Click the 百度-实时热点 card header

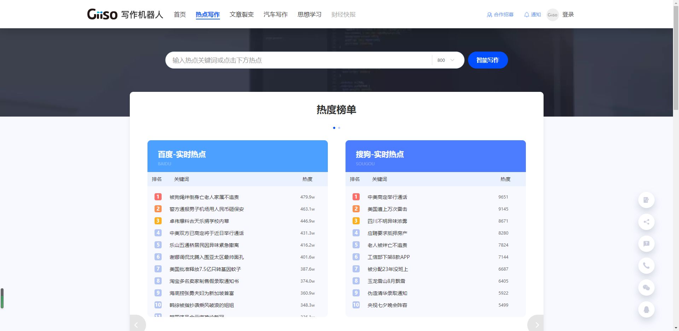pyautogui.click(x=238, y=156)
